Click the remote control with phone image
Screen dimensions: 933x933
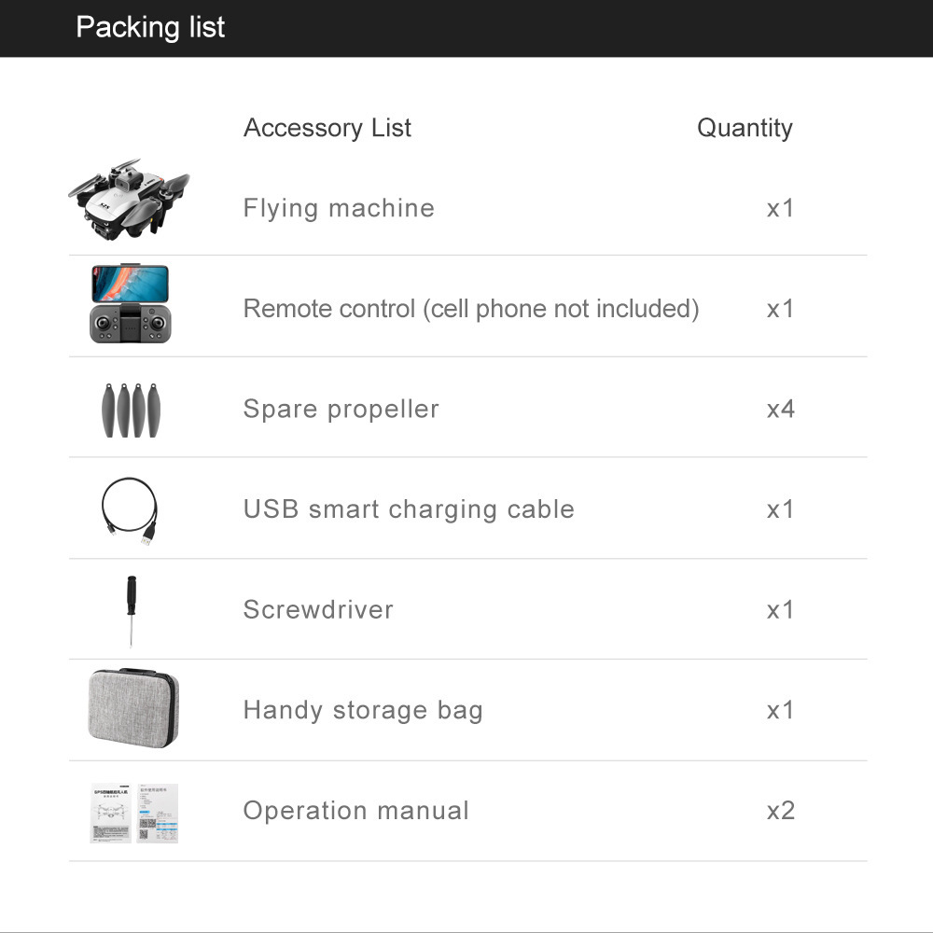click(130, 304)
